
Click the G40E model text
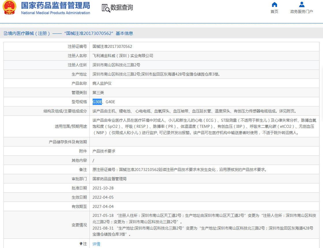click(110, 102)
